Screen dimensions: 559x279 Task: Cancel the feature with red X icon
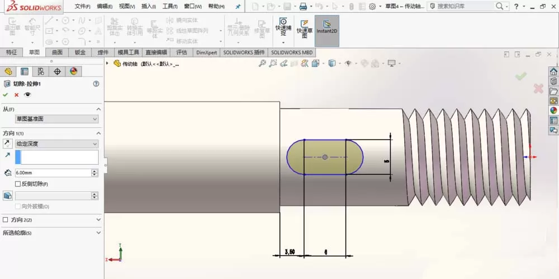(x=16, y=95)
